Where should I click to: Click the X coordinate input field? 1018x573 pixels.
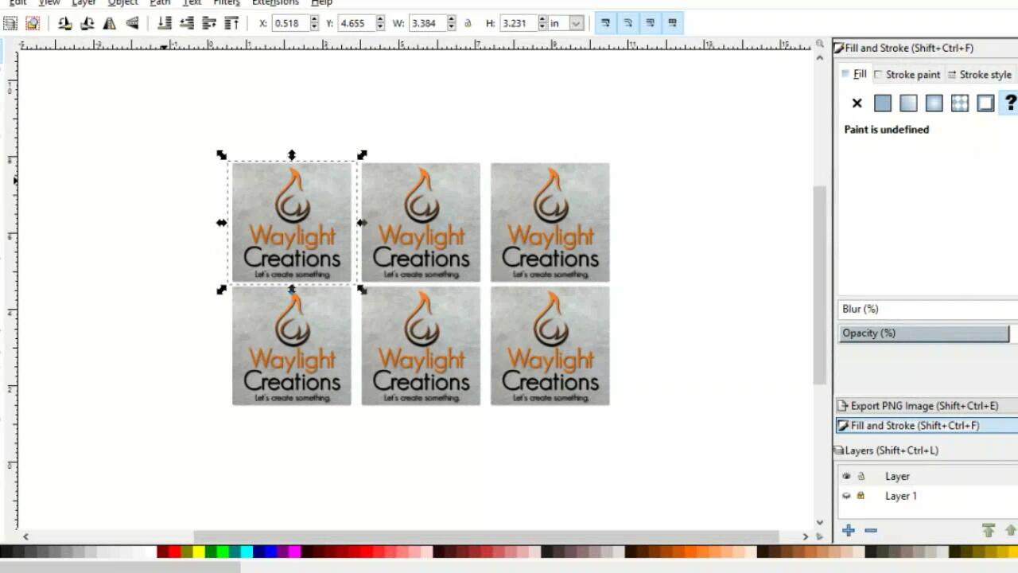(290, 23)
